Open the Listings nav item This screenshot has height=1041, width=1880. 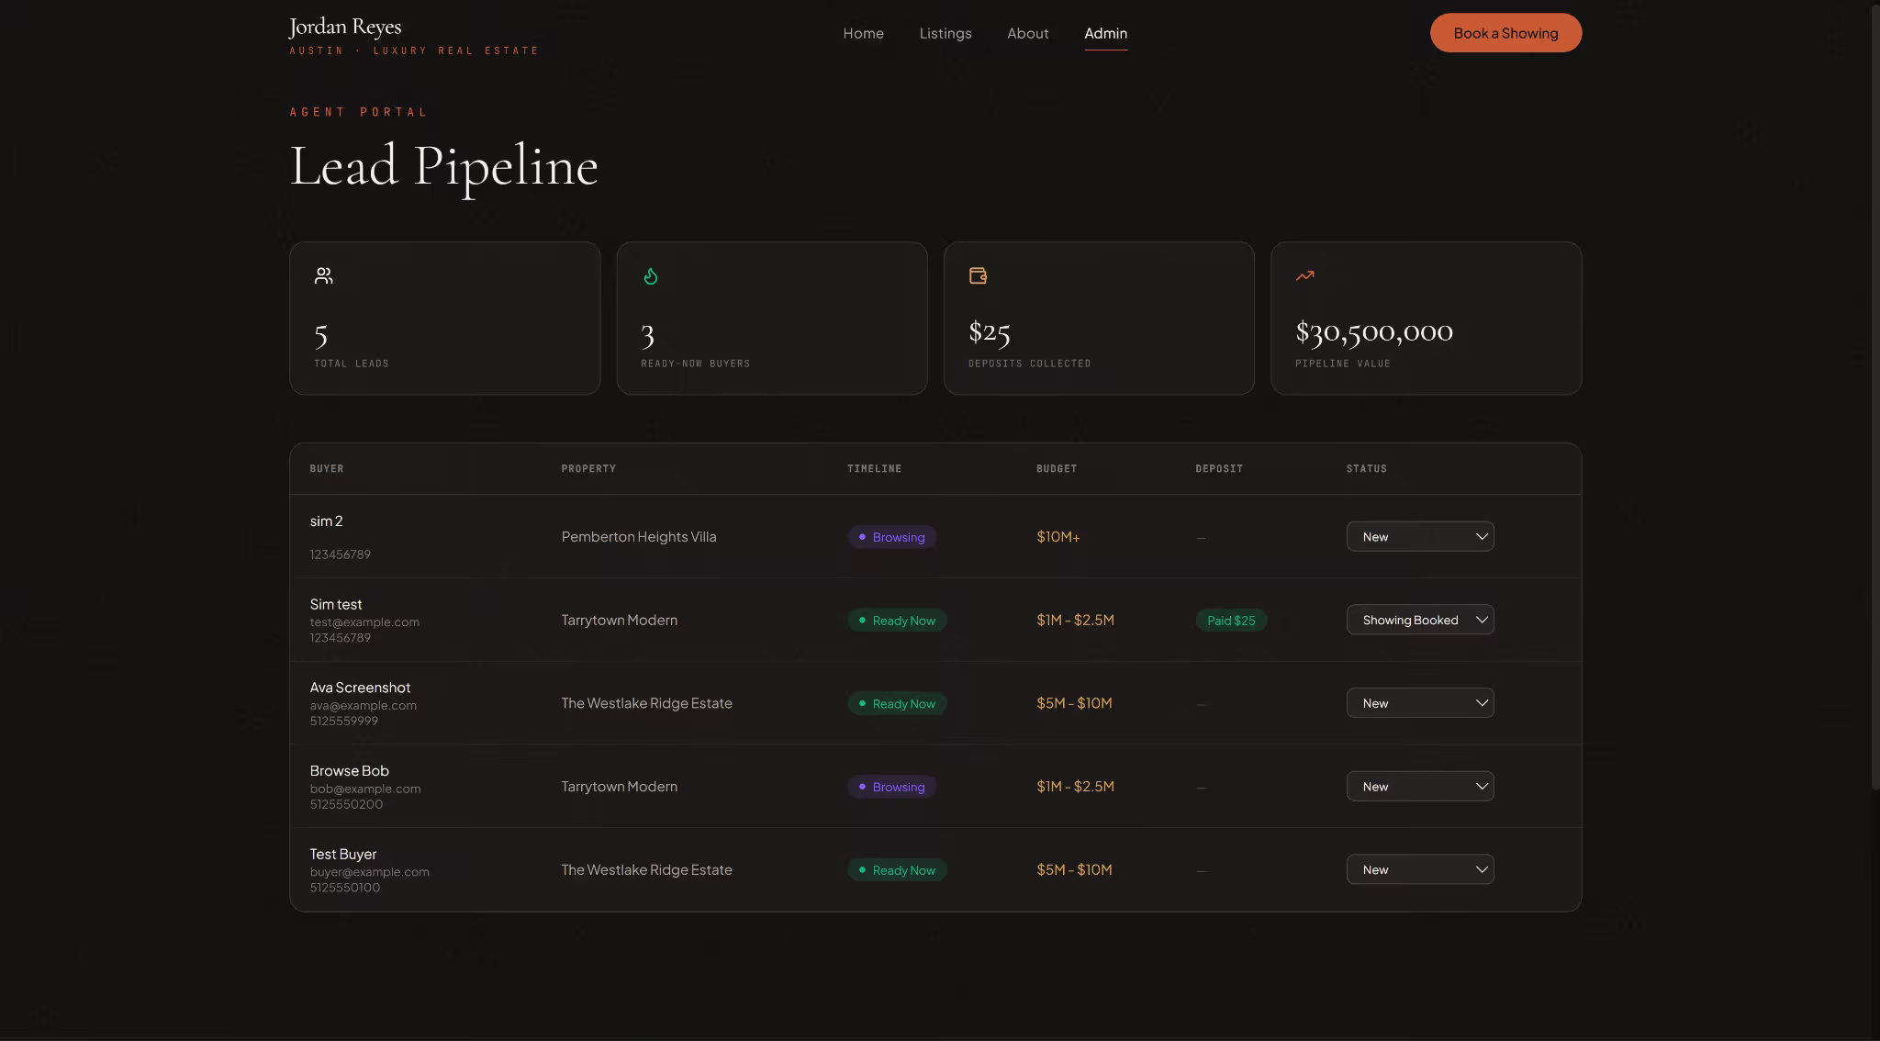tap(946, 33)
